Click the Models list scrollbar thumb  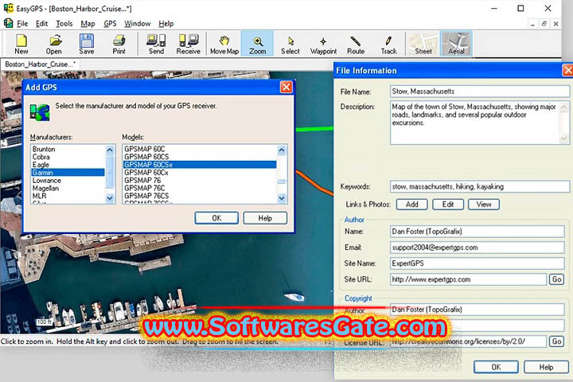pyautogui.click(x=282, y=181)
